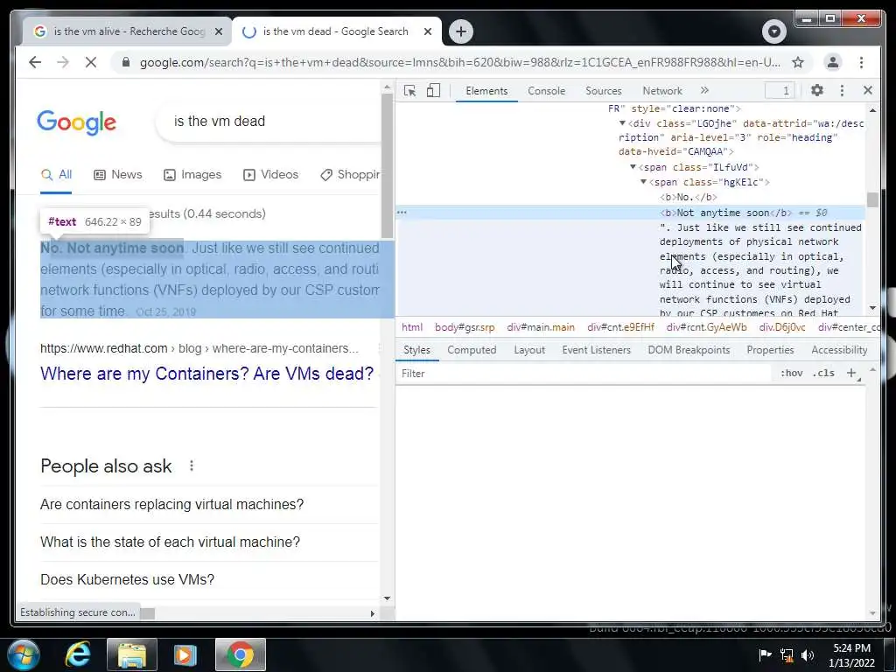Click the volume speaker tray icon

pyautogui.click(x=808, y=654)
